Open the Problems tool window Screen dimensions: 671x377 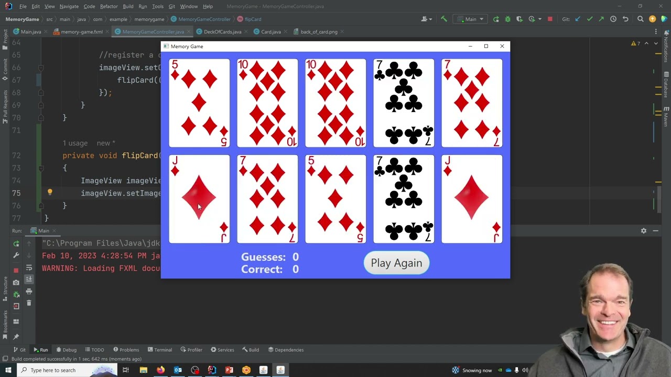(126, 350)
